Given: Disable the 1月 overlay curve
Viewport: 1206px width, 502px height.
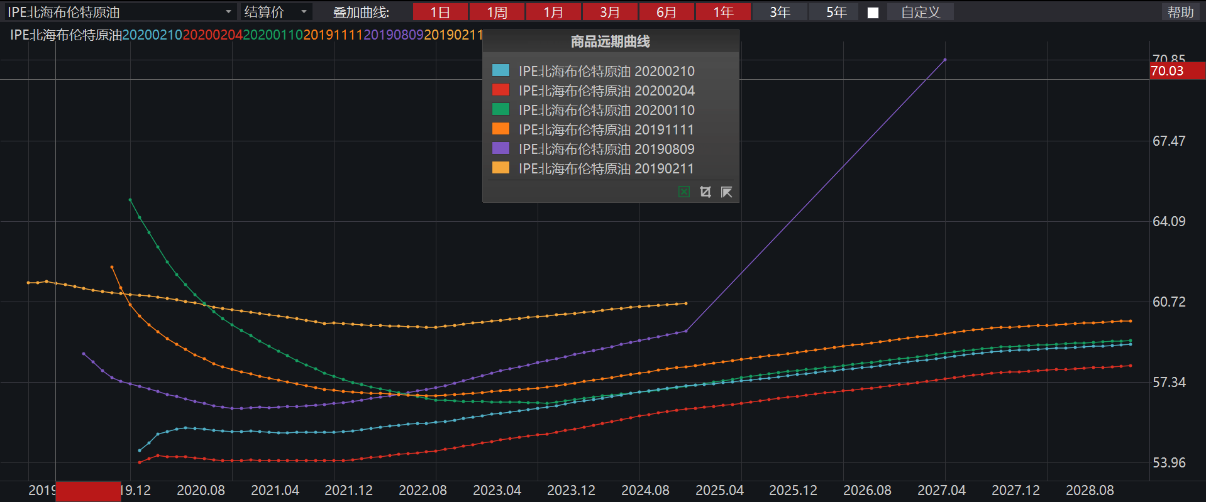Looking at the screenshot, I should point(553,12).
